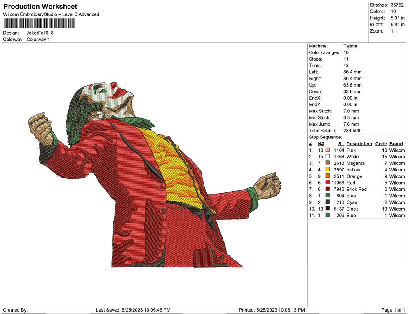
Task: Select the 'Wilcom EmbroideryStudio – Level 3 Advanced' line
Action: click(51, 14)
